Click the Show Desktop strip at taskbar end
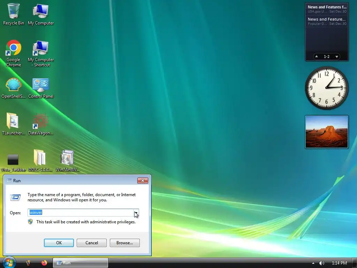Viewport: 357px width, 268px height. (355, 263)
